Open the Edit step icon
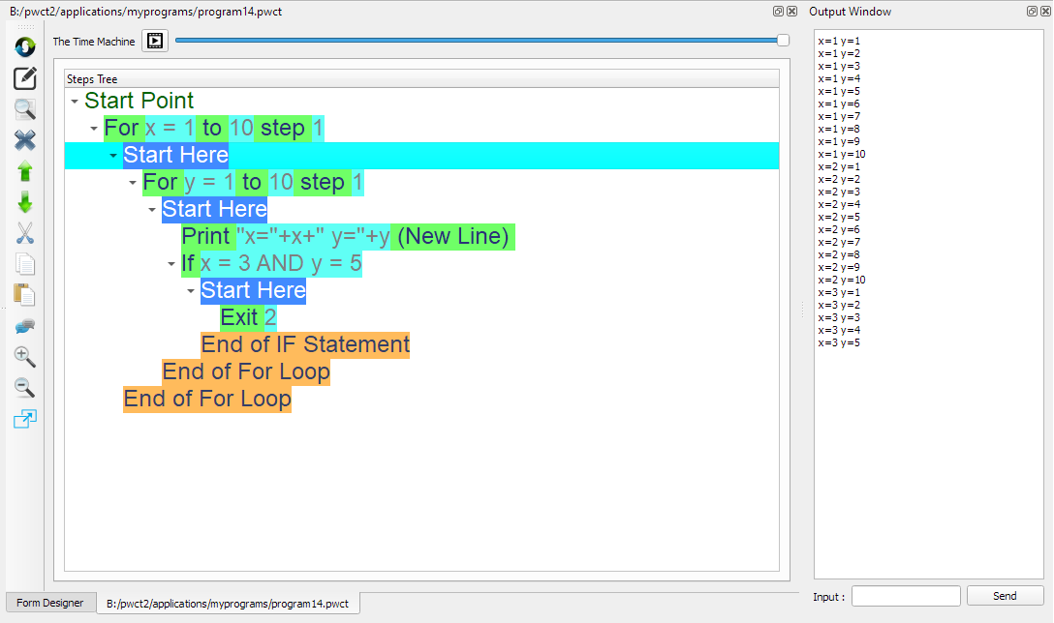Viewport: 1054px width, 623px height. (x=24, y=78)
